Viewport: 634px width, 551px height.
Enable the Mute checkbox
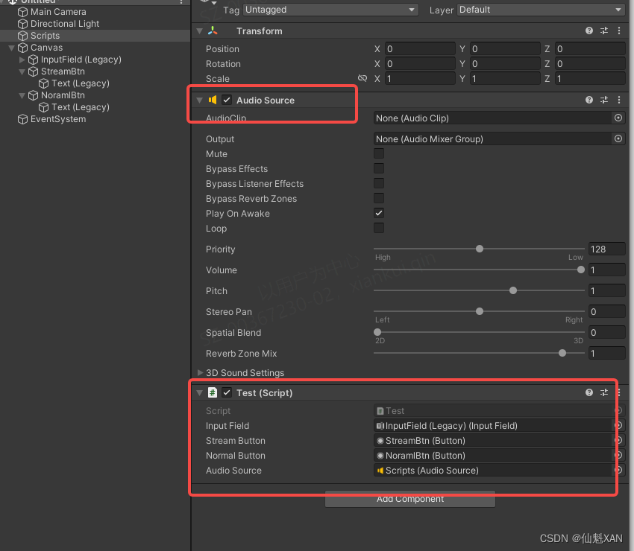click(x=379, y=153)
